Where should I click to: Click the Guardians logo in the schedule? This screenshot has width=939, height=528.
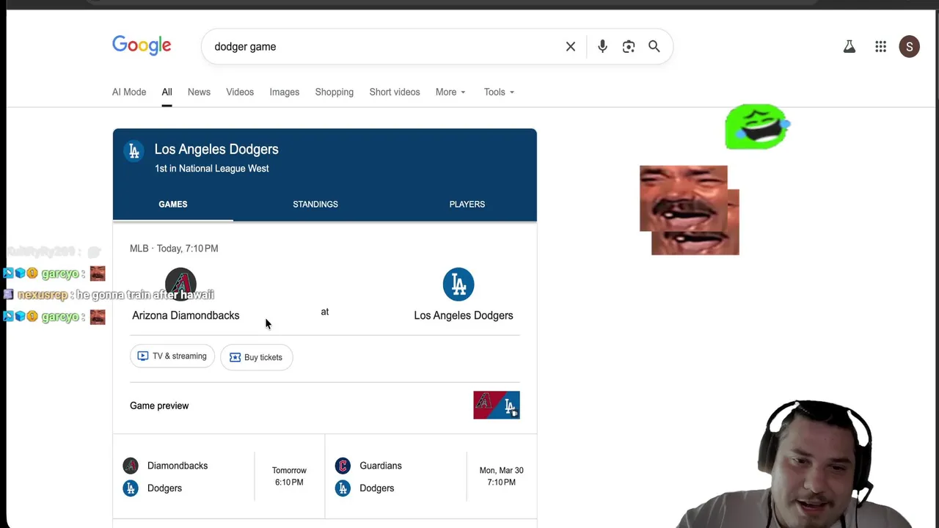pos(343,466)
